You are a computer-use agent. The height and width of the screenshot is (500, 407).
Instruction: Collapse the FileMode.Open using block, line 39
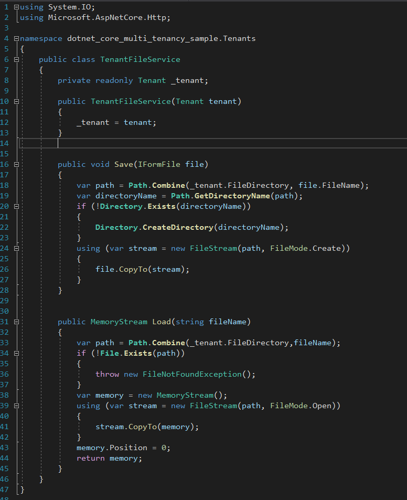pyautogui.click(x=17, y=406)
